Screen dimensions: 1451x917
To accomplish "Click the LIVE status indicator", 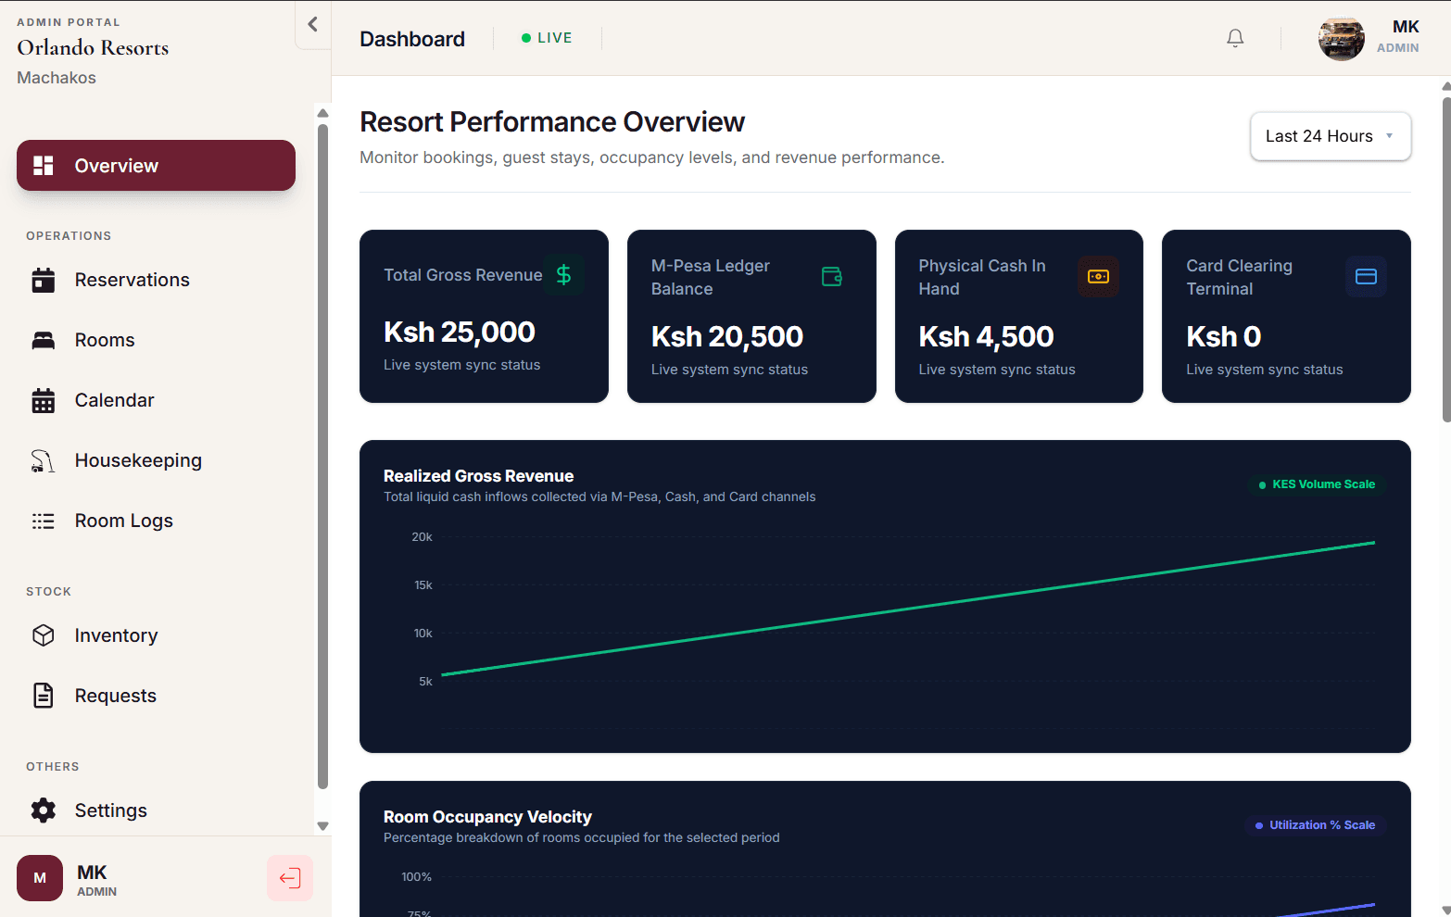I will [x=547, y=38].
